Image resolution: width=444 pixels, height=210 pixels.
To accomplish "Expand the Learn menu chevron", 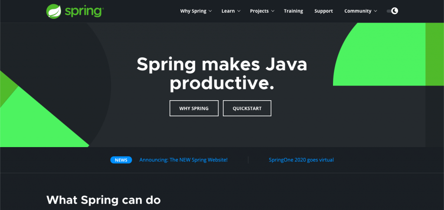I will 239,11.
